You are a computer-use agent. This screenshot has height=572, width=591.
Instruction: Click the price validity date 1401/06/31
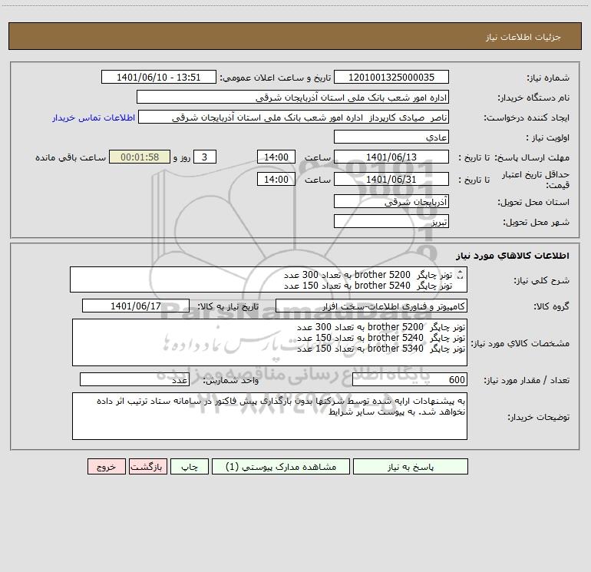(391, 179)
